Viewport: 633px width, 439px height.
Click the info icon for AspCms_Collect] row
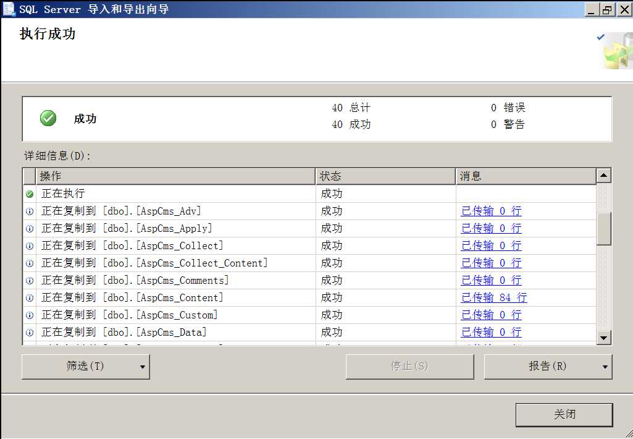pyautogui.click(x=30, y=246)
